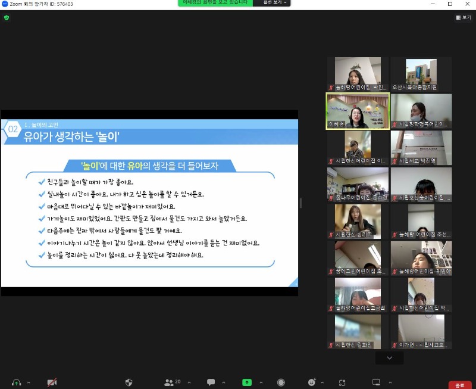Expand the arrow next to participants count
This screenshot has height=389, width=476.
(x=188, y=382)
